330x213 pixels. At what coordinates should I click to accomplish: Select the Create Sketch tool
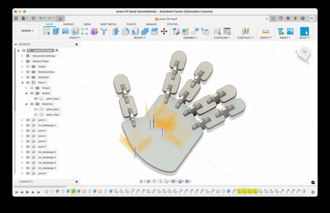(x=47, y=31)
